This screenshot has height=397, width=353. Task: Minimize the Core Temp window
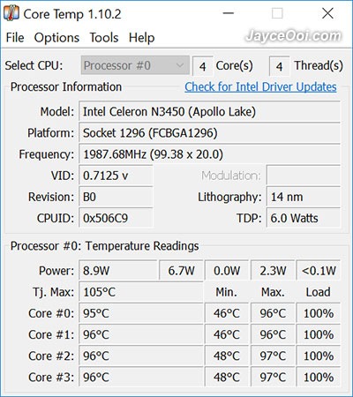(x=228, y=13)
